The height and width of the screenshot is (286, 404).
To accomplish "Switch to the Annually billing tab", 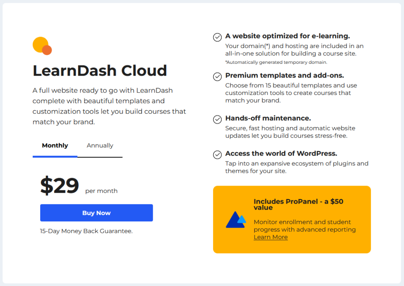I will click(100, 146).
